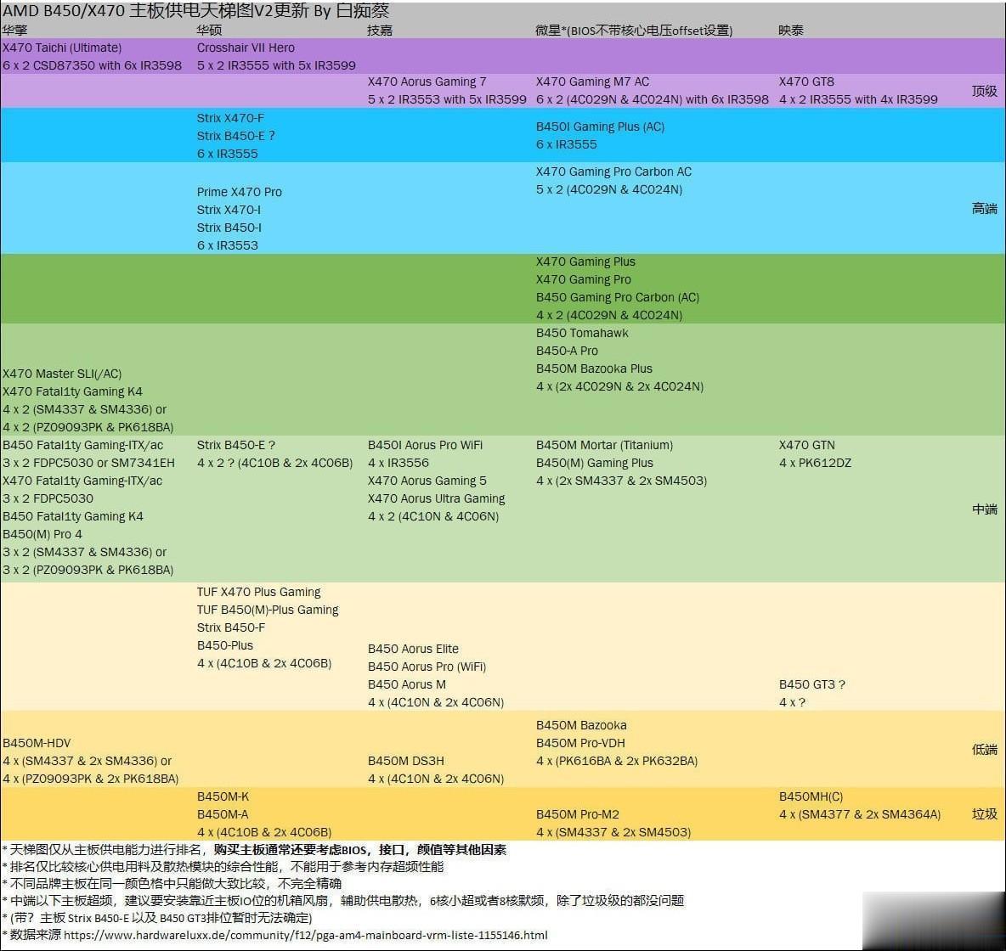Click the B450M Mortar (Titanium) entry
The width and height of the screenshot is (1006, 951).
[605, 445]
